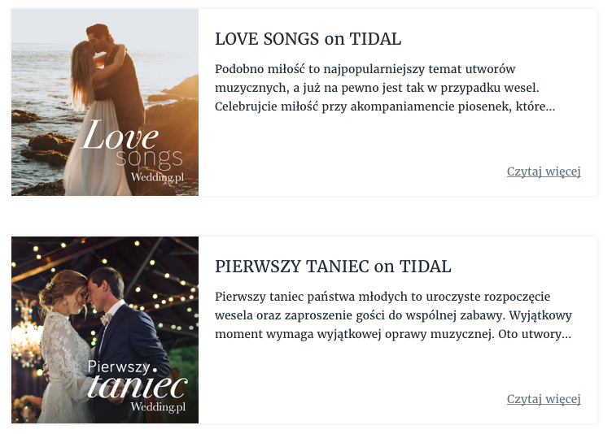The height and width of the screenshot is (434, 612).
Task: Click the "LOVE SONGS on TIDAL" heading
Action: (x=308, y=39)
